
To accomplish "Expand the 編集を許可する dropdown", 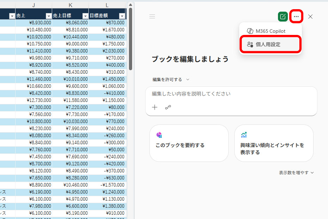I will point(171,80).
